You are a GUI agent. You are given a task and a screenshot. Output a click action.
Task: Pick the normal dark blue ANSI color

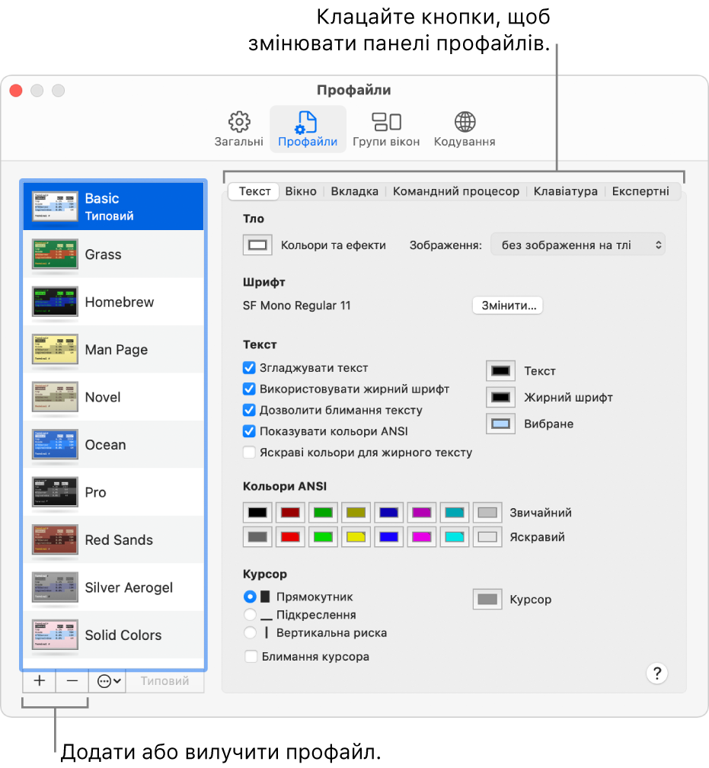pyautogui.click(x=389, y=512)
